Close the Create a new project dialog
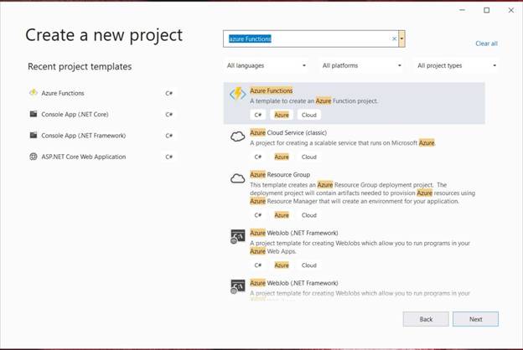This screenshot has width=523, height=350. point(511,10)
